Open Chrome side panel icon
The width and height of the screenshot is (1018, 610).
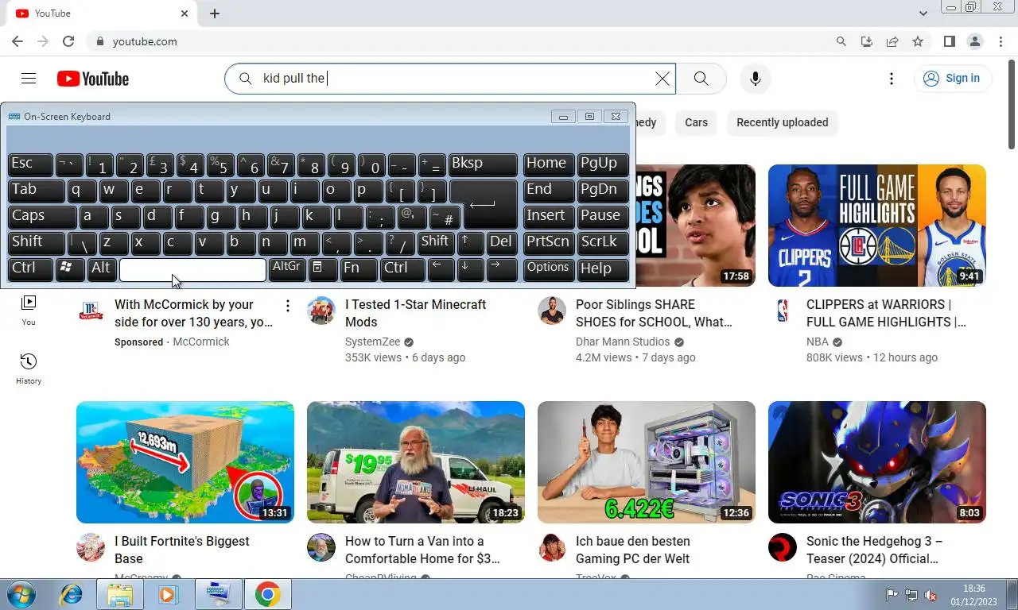click(949, 41)
